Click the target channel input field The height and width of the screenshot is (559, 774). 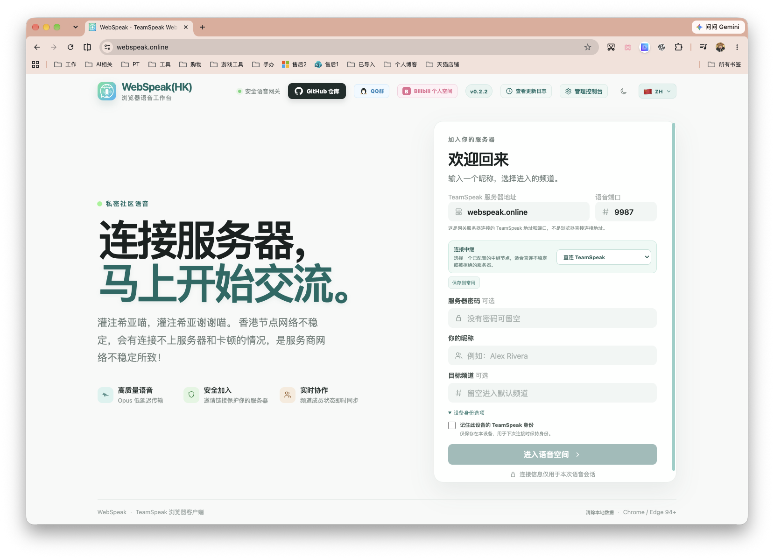552,393
